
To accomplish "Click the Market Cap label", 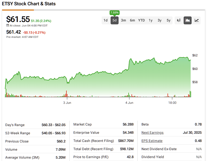I will (83, 124).
